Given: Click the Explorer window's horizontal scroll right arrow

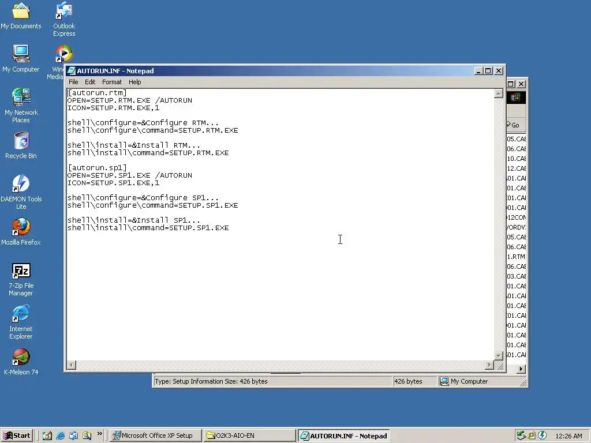Looking at the screenshot, I should [x=521, y=369].
